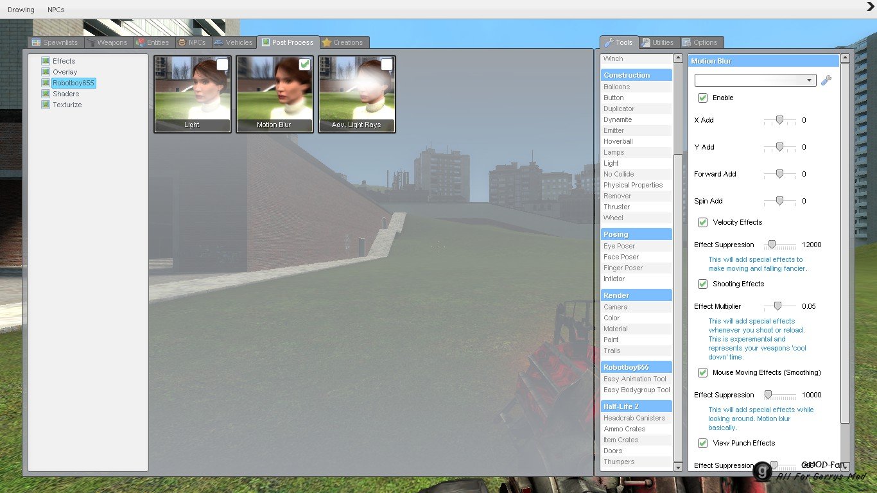The width and height of the screenshot is (877, 493).
Task: Switch to the NPCs spawn tab
Action: coord(192,42)
